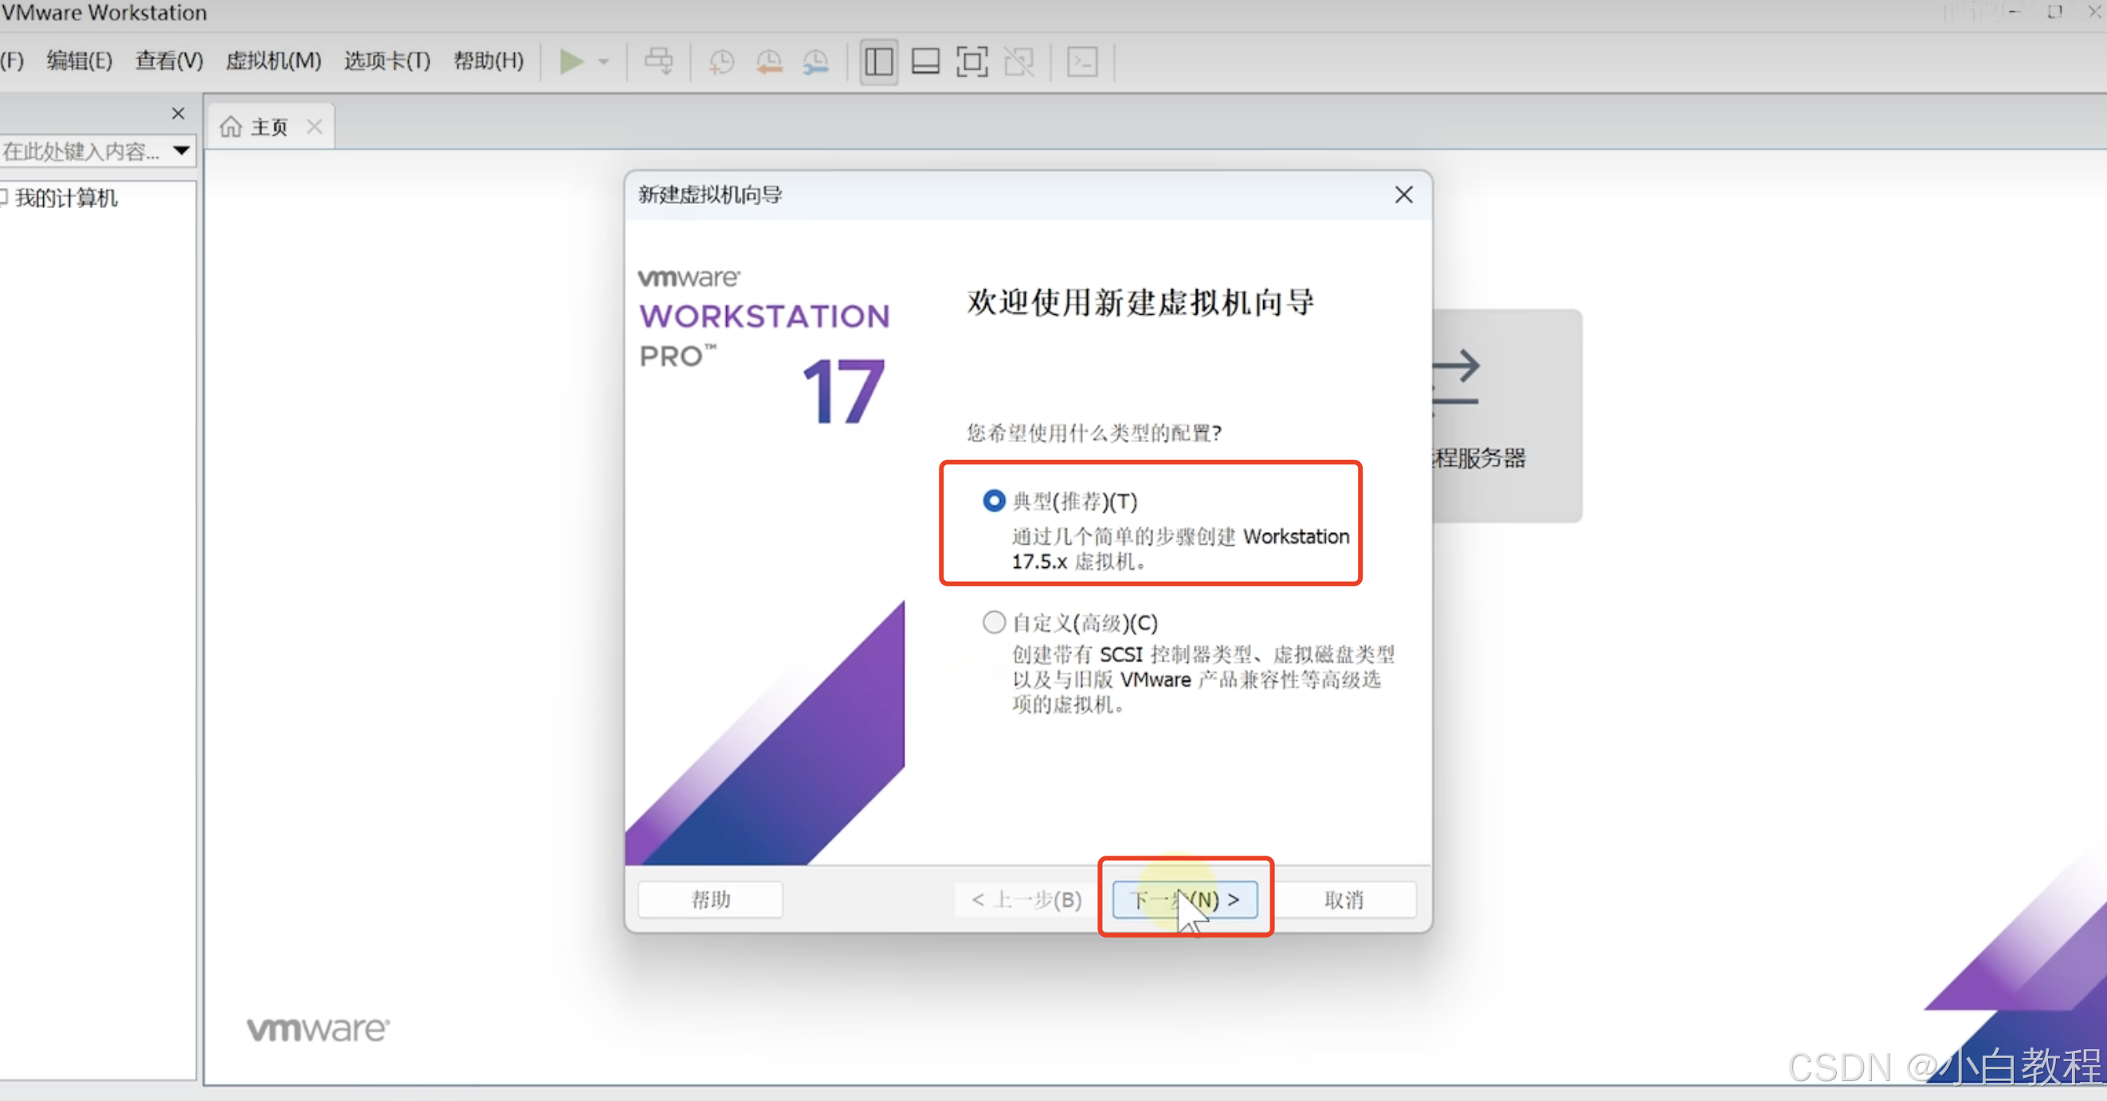Click the library search input field
The image size is (2107, 1101).
[82, 151]
